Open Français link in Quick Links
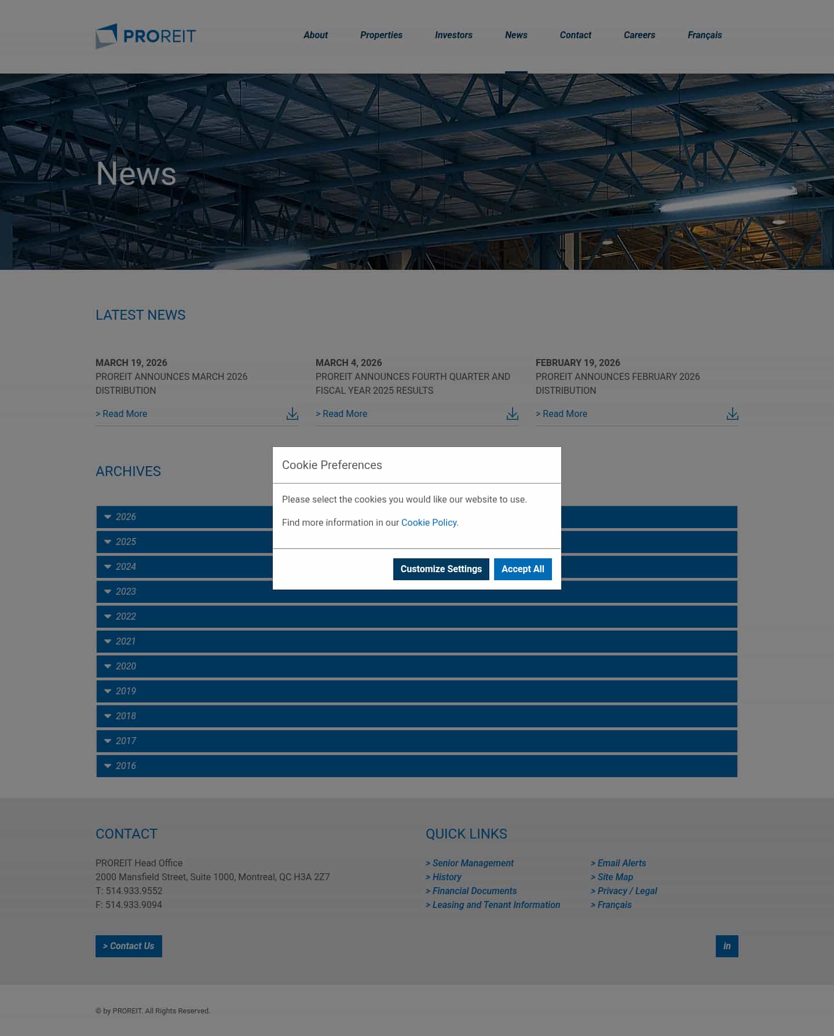The height and width of the screenshot is (1036, 834). [x=611, y=905]
